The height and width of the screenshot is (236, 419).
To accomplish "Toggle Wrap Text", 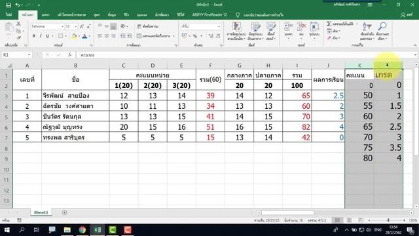I will 147,26.
